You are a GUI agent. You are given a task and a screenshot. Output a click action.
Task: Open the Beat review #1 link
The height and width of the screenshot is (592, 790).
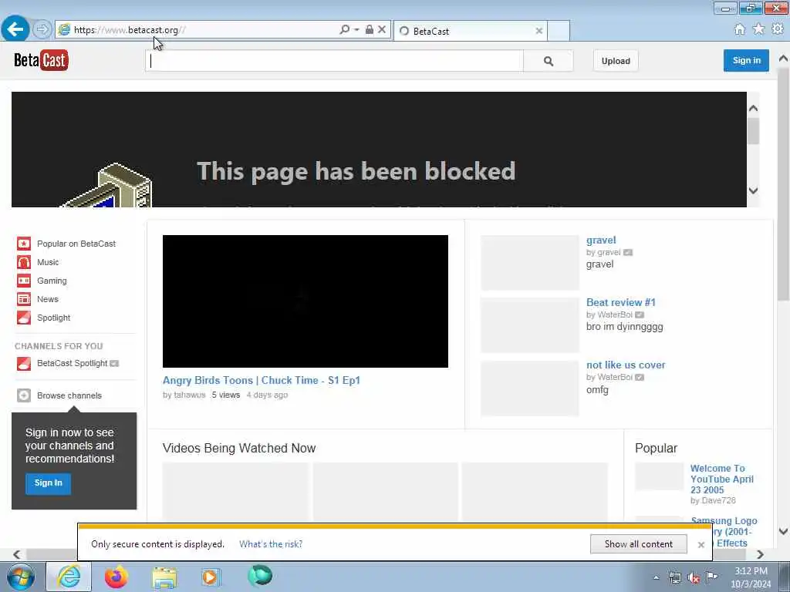click(x=621, y=302)
